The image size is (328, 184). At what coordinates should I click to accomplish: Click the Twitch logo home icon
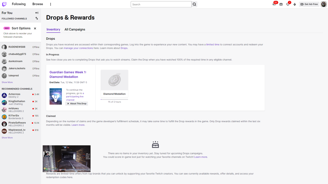click(x=4, y=4)
